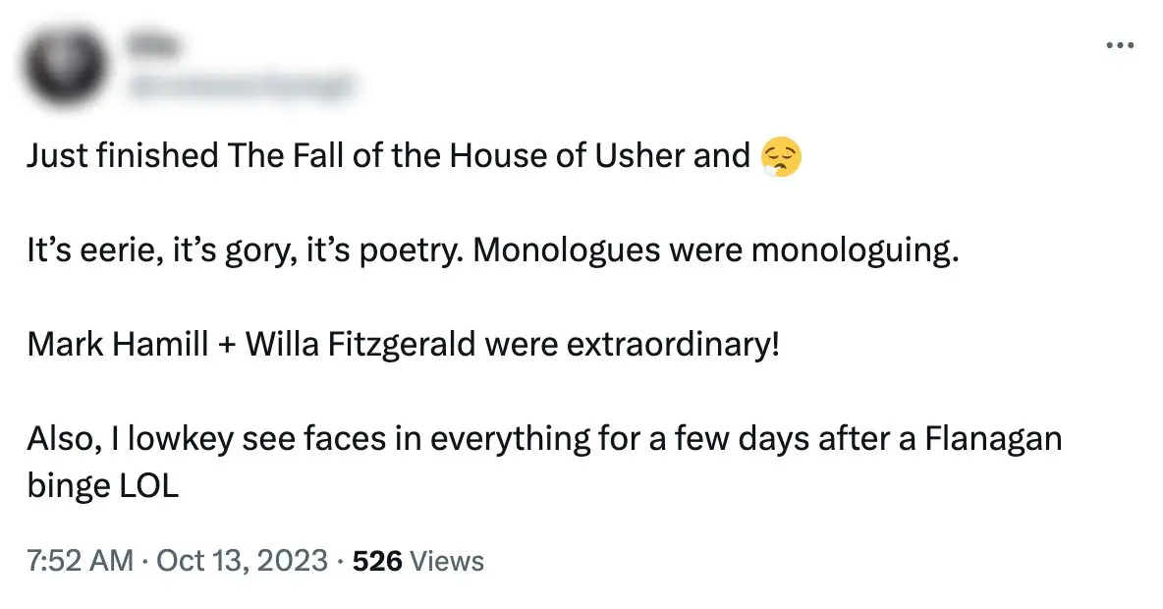Click the word Flanagan in the last paragraph
This screenshot has height=609, width=1163.
(x=992, y=439)
